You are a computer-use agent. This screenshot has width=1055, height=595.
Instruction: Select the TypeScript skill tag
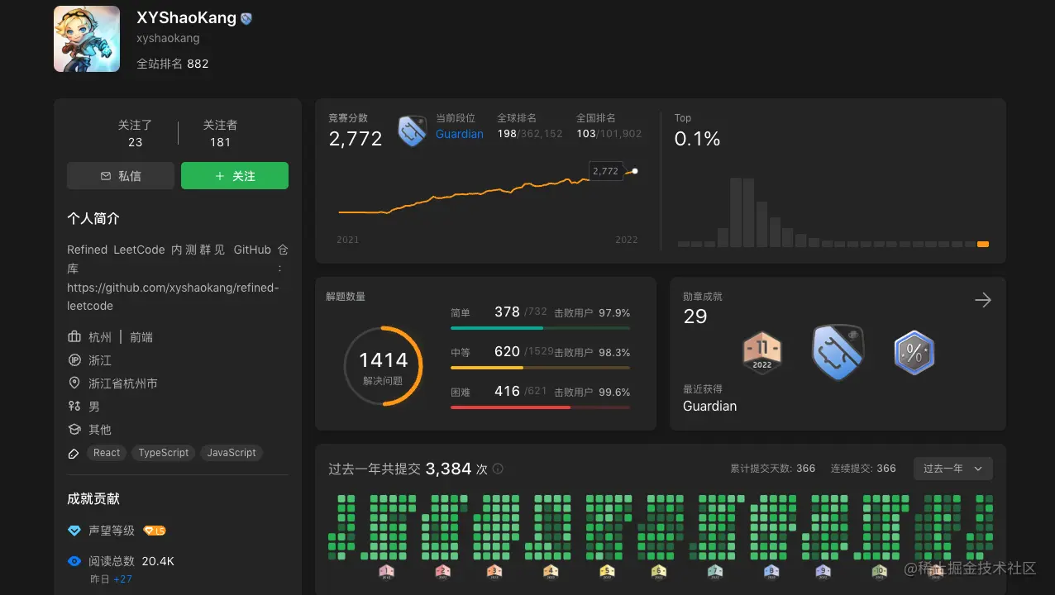click(164, 453)
